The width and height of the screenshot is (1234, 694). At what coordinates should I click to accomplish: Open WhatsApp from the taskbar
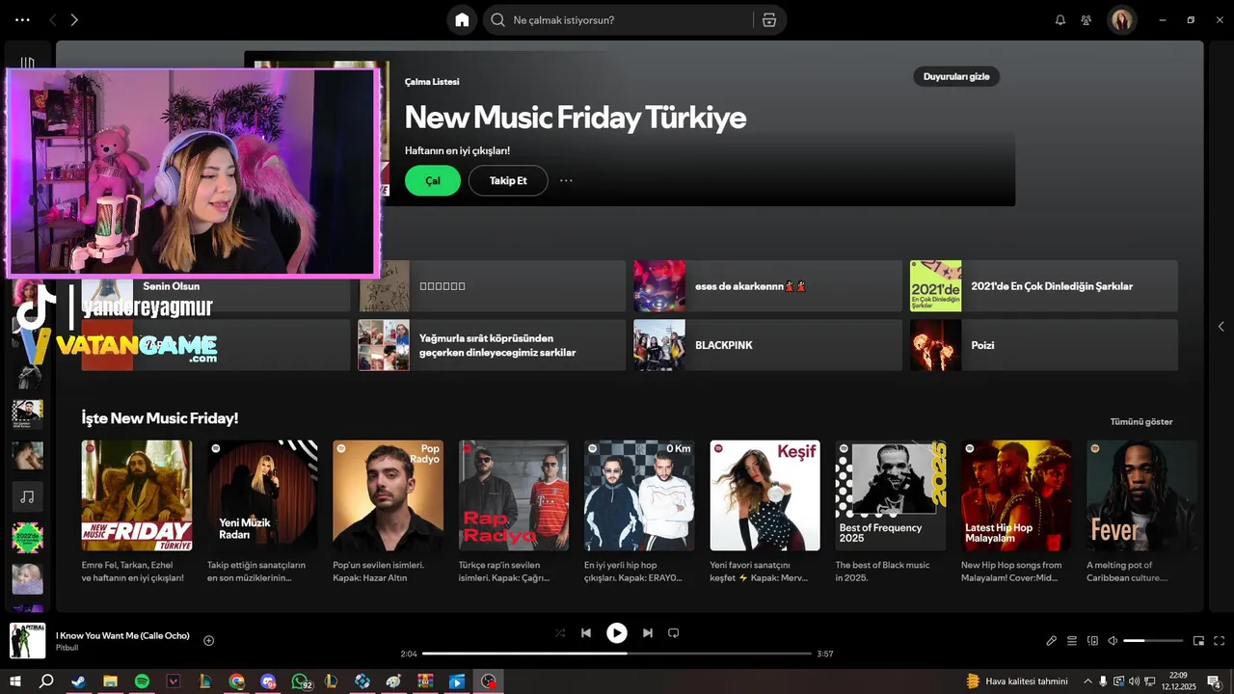click(x=300, y=681)
